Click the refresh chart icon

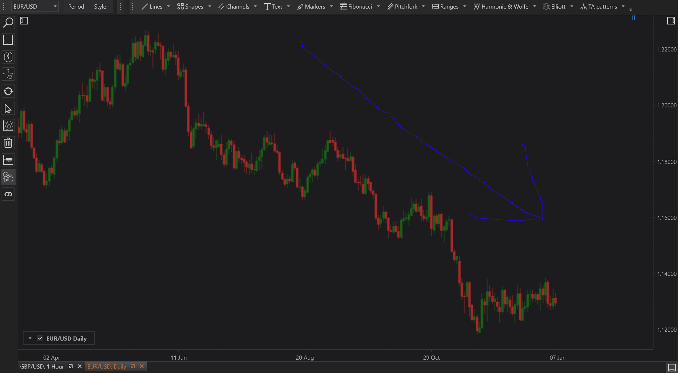coord(8,92)
